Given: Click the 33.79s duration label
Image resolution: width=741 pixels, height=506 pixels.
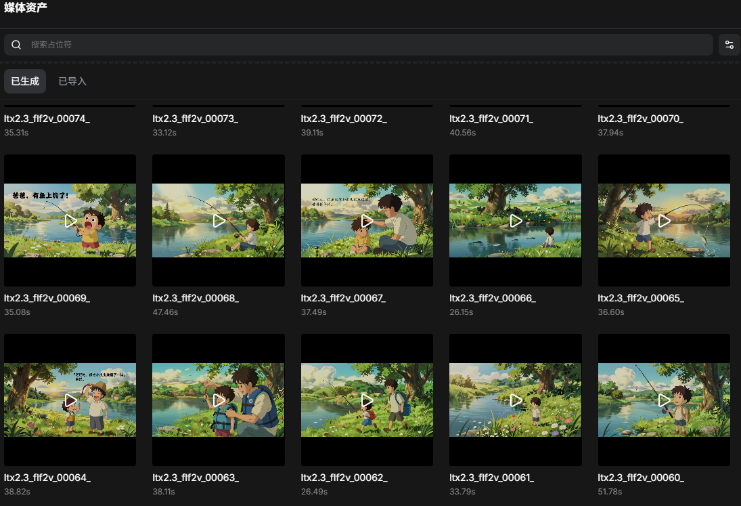Looking at the screenshot, I should 463,492.
